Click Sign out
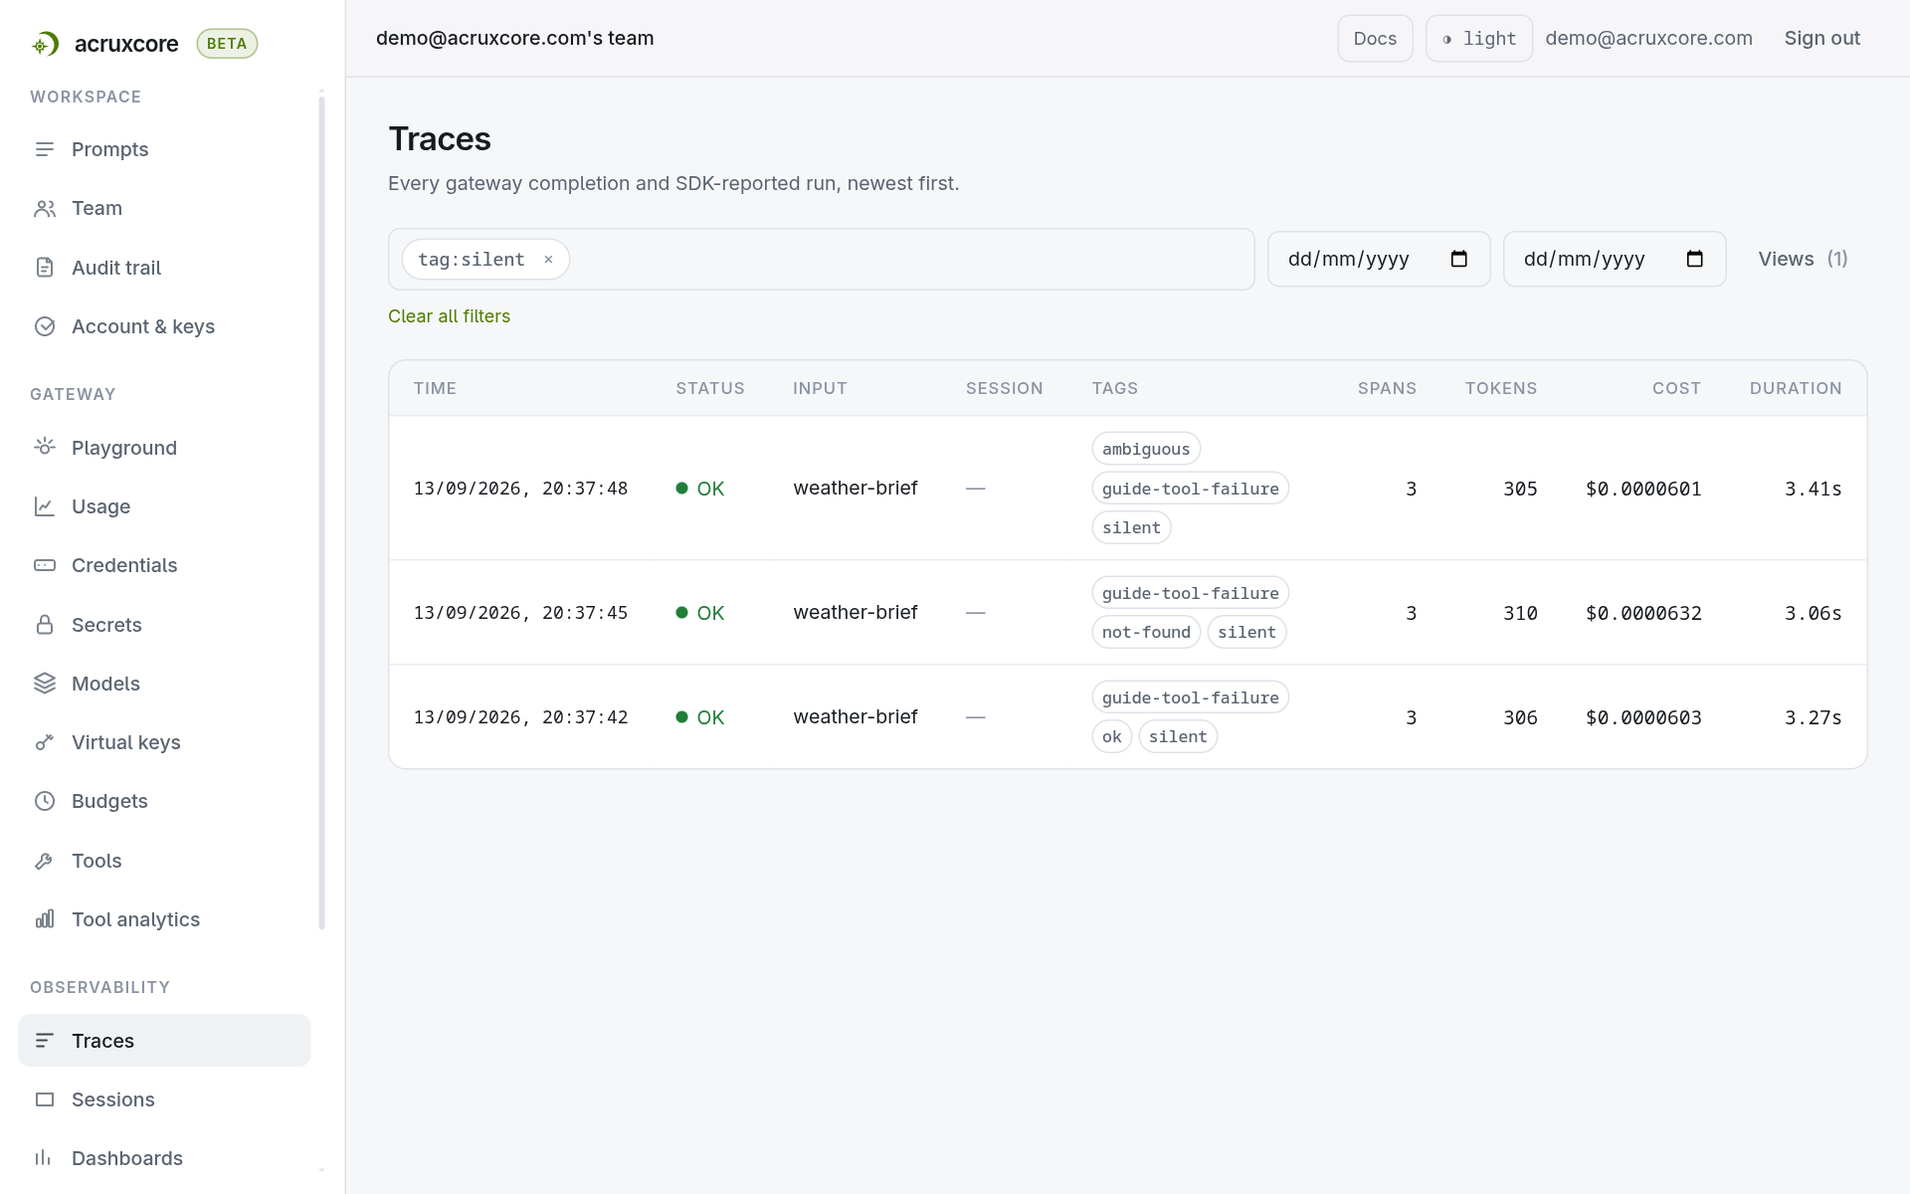Image resolution: width=1910 pixels, height=1194 pixels. (x=1821, y=39)
